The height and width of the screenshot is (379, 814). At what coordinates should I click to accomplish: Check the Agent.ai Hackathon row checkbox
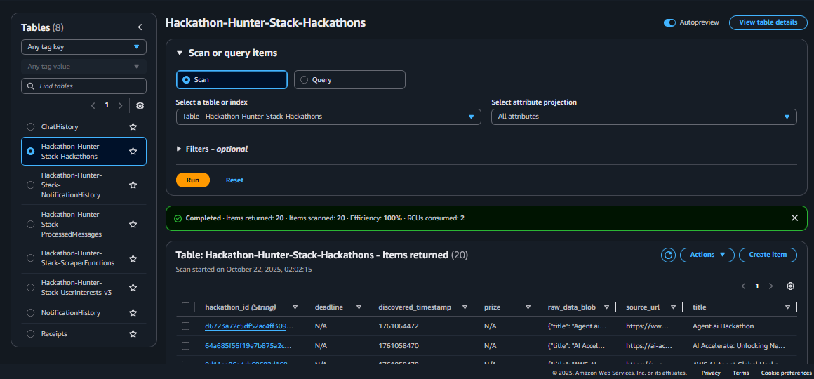(x=185, y=326)
